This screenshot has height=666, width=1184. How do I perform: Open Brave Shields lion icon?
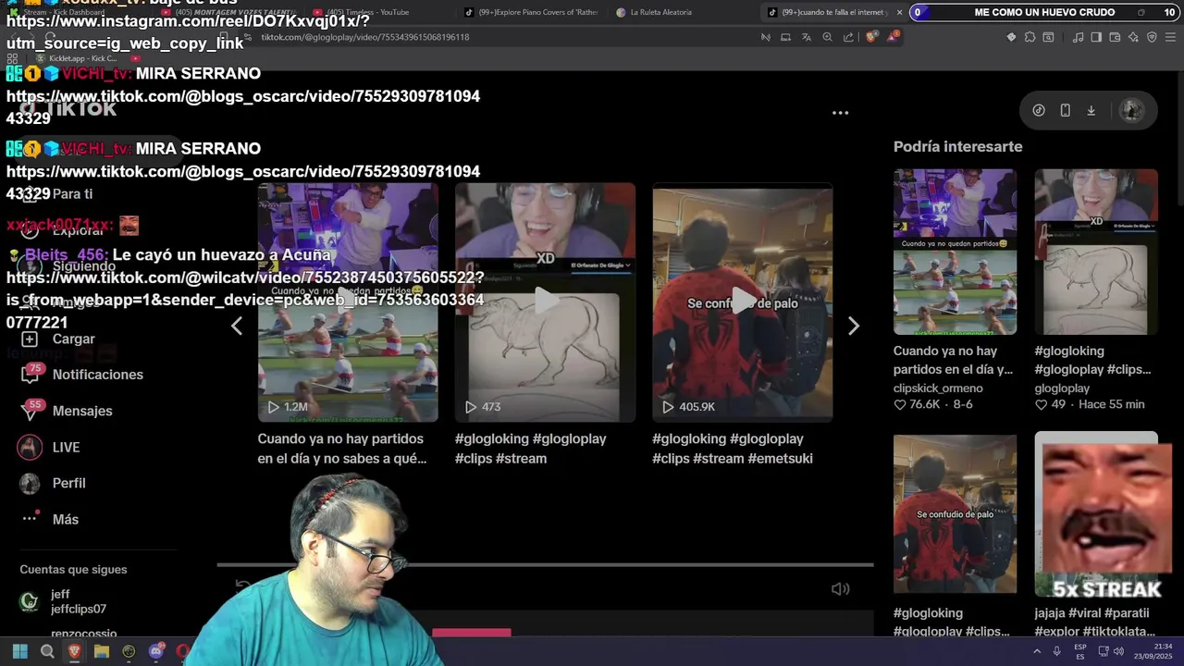click(x=871, y=37)
